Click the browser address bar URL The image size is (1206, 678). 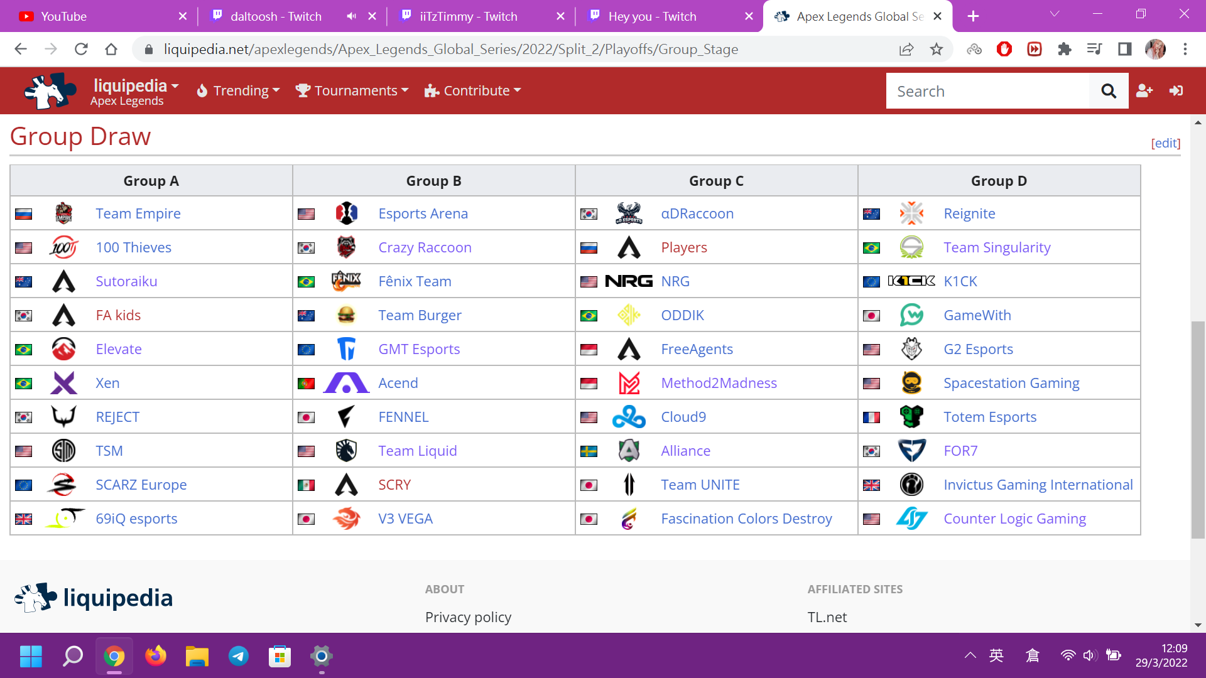point(451,49)
